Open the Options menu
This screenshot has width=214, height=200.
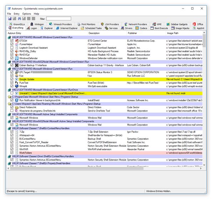[x=27, y=14]
